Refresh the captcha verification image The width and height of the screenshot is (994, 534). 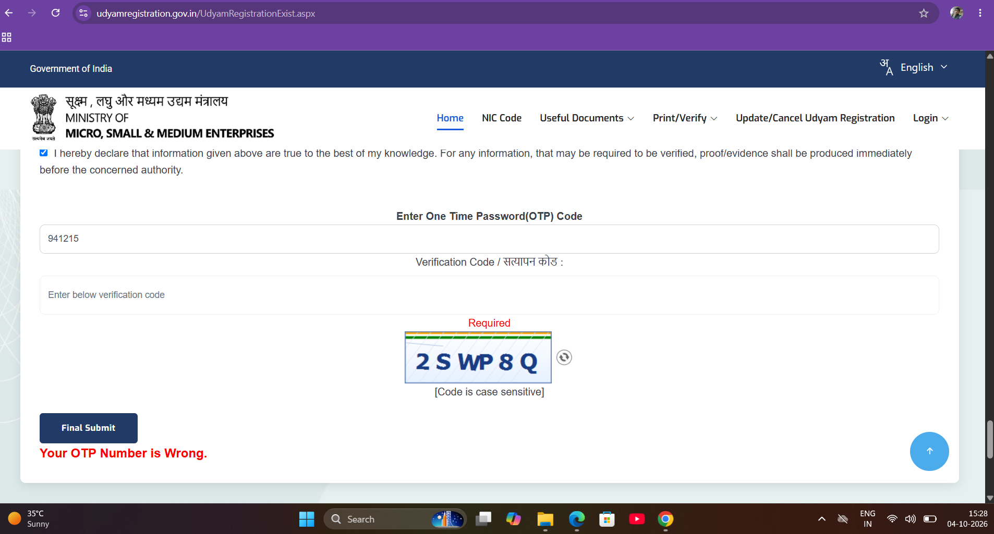pyautogui.click(x=564, y=357)
